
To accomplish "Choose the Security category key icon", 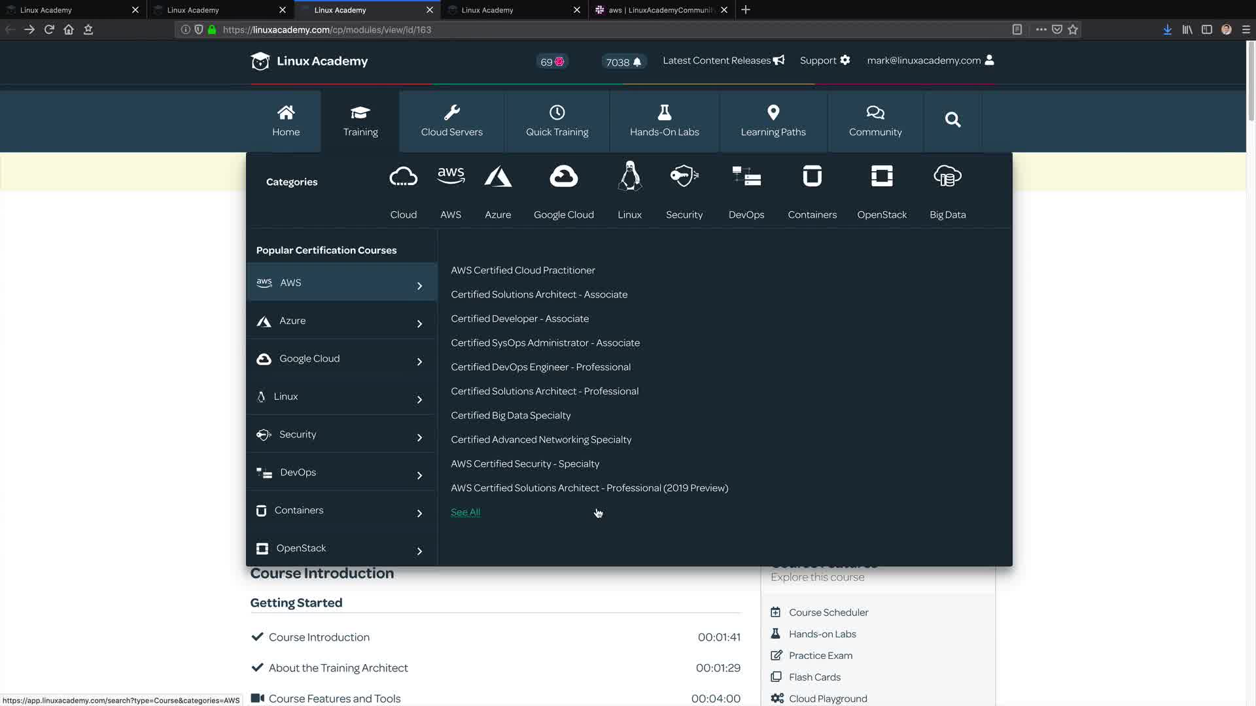I will pos(684,176).
